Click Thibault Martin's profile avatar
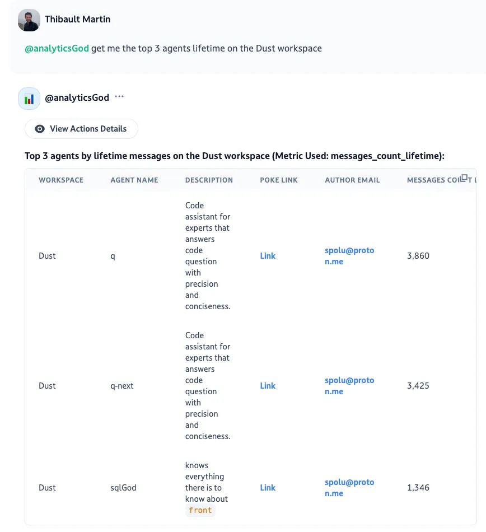 click(x=29, y=20)
